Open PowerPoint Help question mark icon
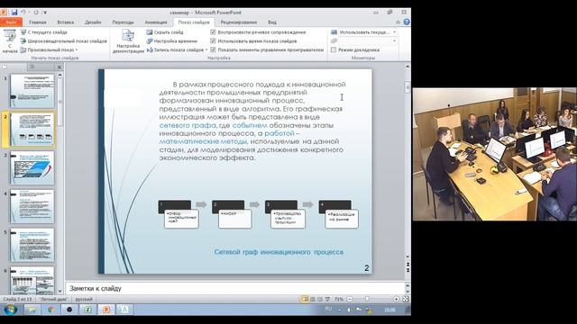577x324 pixels. 407,22
